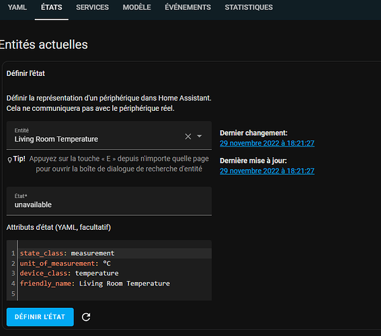The width and height of the screenshot is (381, 336).
Task: Clear the selected entity with X icon
Action: [x=188, y=136]
